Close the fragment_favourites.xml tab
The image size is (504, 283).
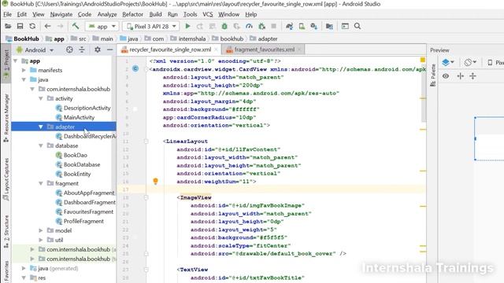[299, 50]
